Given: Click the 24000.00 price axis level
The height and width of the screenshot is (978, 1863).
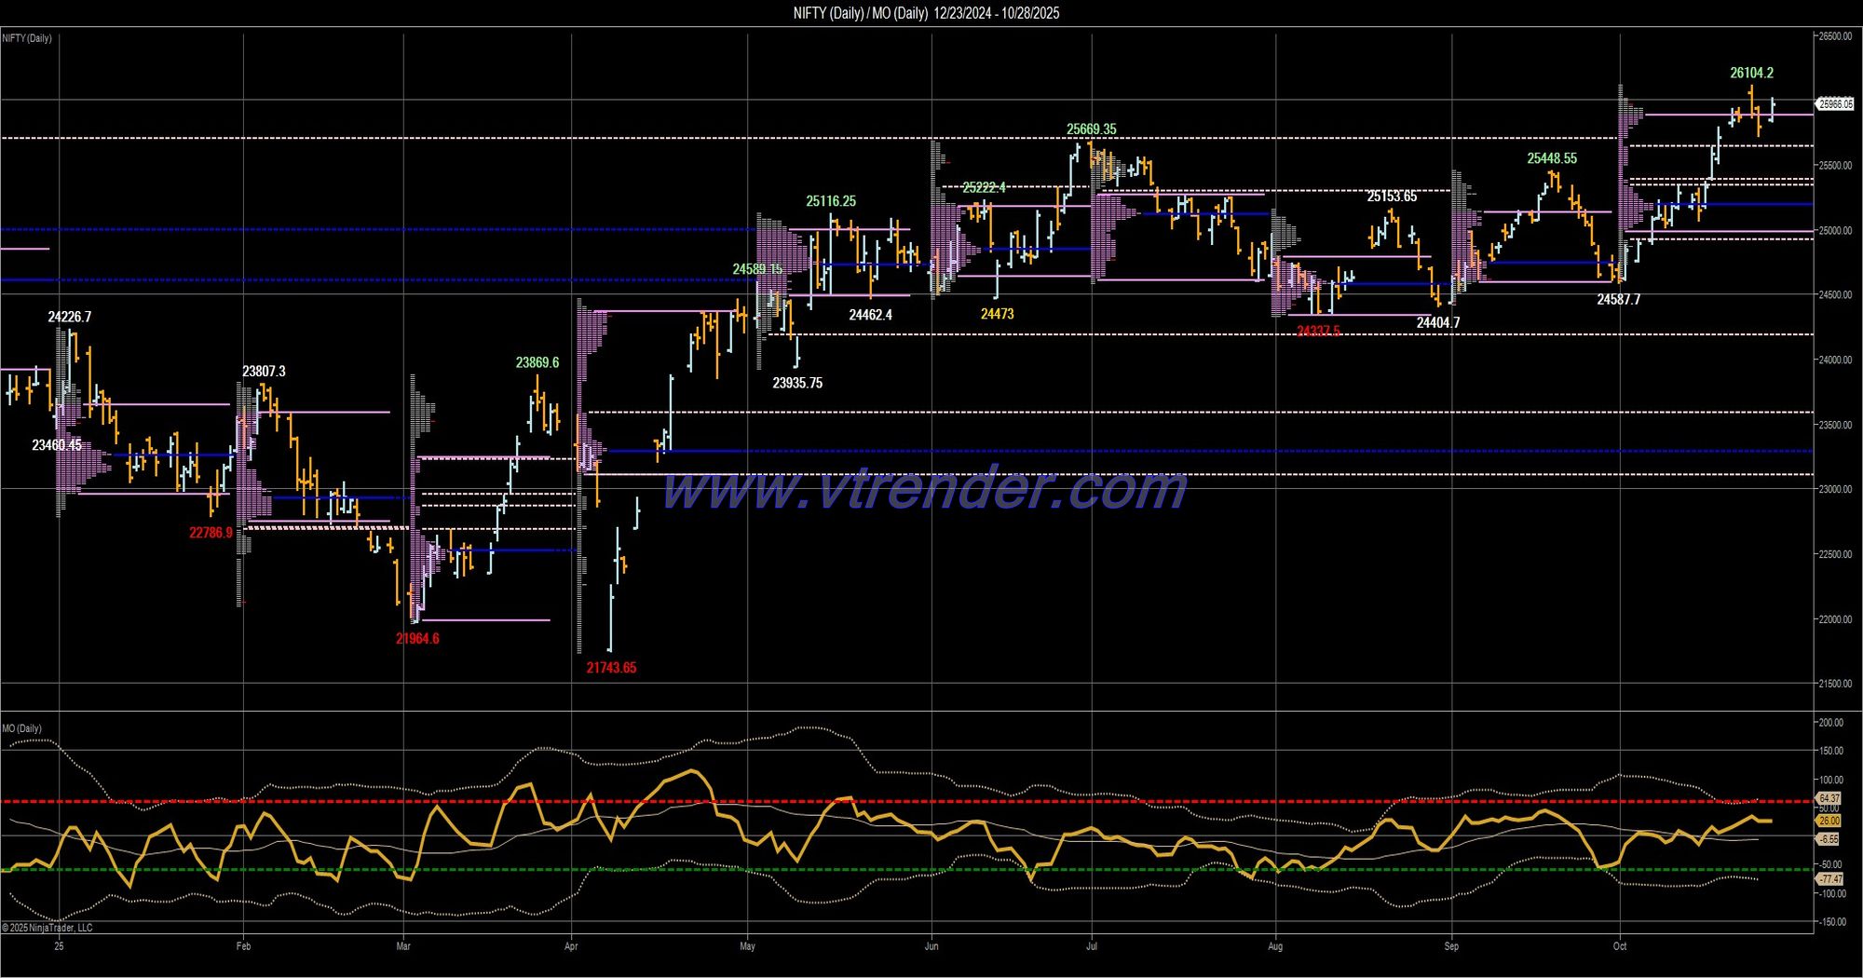Looking at the screenshot, I should [1836, 360].
